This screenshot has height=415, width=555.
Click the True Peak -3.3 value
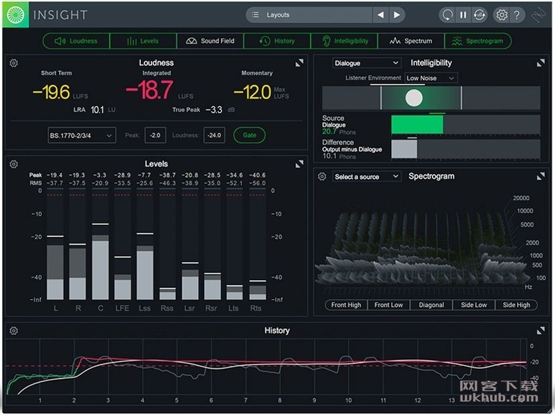214,110
